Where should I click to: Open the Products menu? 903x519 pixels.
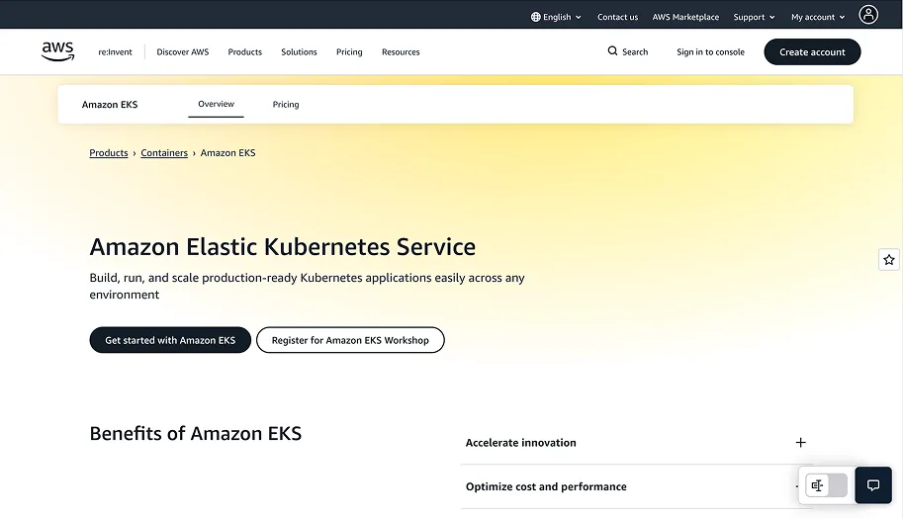coord(244,51)
